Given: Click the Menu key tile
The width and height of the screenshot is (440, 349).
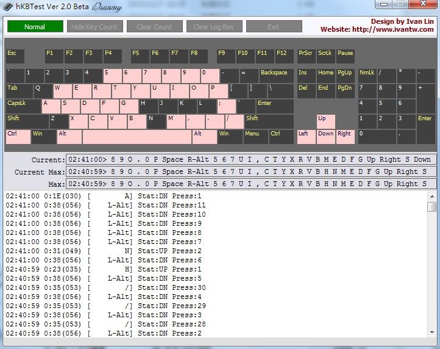Looking at the screenshot, I should [x=255, y=137].
